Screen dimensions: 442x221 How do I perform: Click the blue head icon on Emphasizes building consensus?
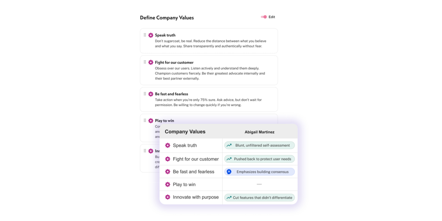point(229,172)
